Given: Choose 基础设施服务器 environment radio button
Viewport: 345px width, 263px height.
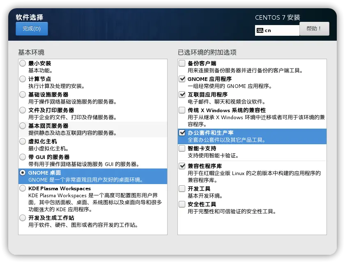Looking at the screenshot, I should click(x=23, y=95).
